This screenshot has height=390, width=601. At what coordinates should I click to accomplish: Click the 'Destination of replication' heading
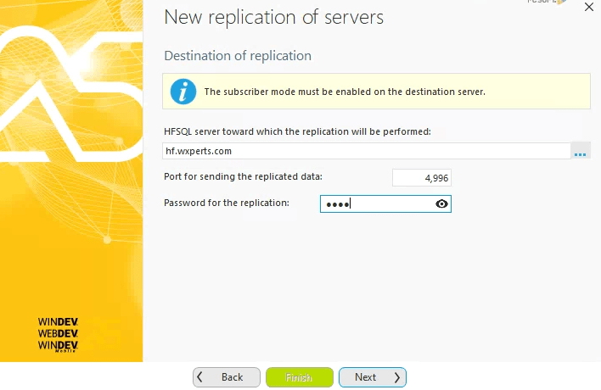[x=238, y=56]
